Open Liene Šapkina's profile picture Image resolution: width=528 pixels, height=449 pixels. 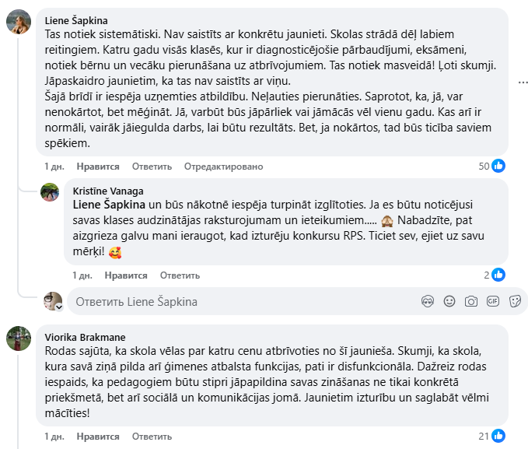coord(19,23)
